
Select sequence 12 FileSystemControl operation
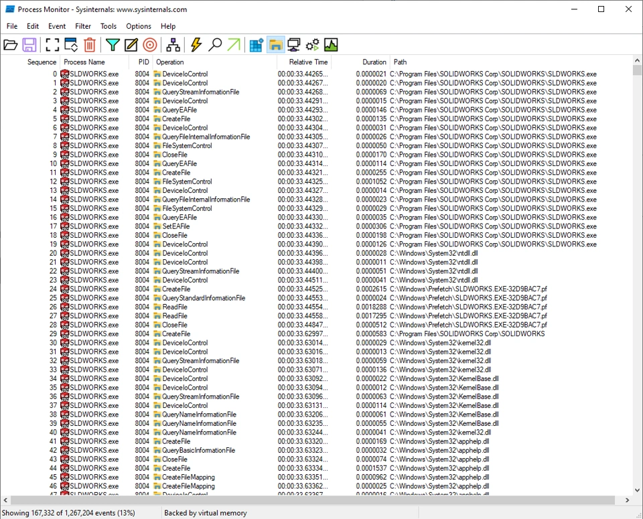pos(187,181)
